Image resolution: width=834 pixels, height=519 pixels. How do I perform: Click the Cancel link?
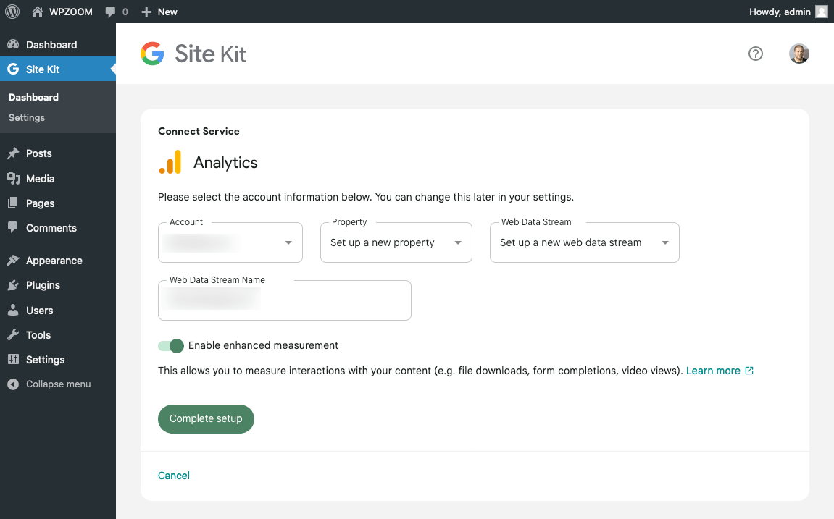173,476
